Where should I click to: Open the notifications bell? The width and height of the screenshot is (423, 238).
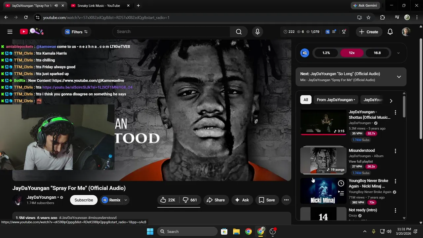pyautogui.click(x=390, y=32)
